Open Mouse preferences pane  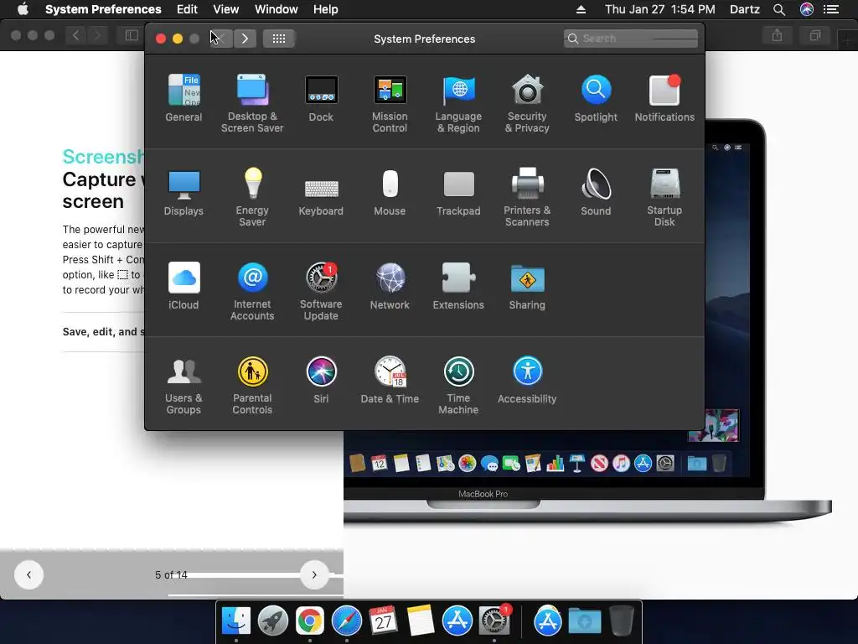coord(390,193)
